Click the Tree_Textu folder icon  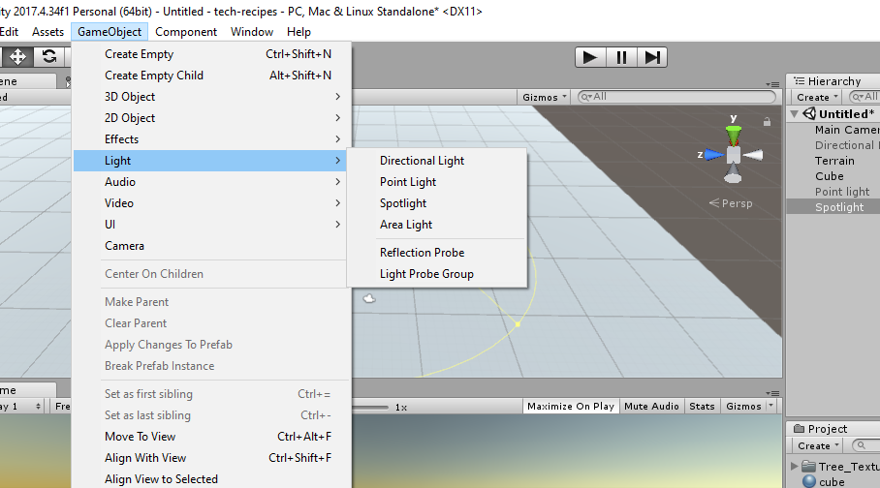click(808, 466)
